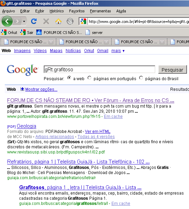The height and width of the screenshot is (209, 189).
Task: Click the Google favicon in address bar
Action: click(x=83, y=21)
